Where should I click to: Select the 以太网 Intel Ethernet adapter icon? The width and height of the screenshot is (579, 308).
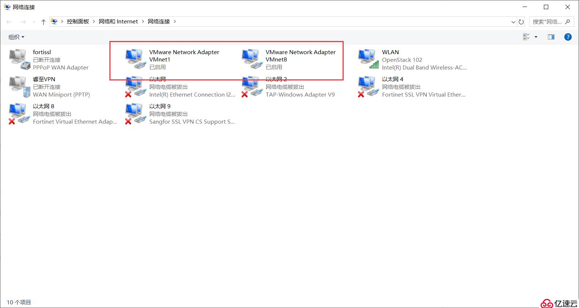click(136, 87)
